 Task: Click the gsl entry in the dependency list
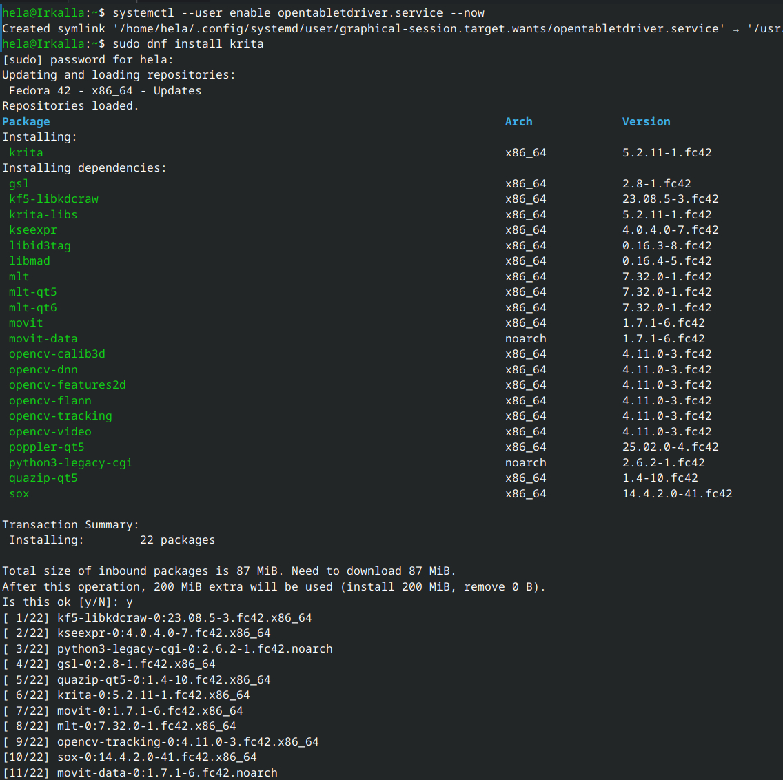pyautogui.click(x=19, y=184)
